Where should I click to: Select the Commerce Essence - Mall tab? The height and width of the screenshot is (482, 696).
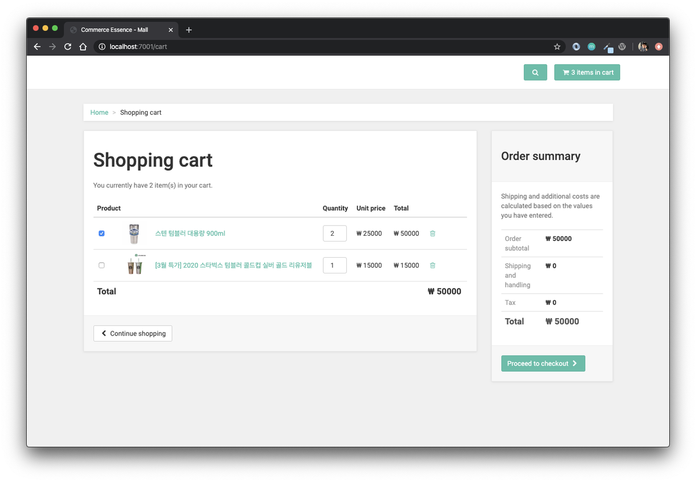[122, 30]
